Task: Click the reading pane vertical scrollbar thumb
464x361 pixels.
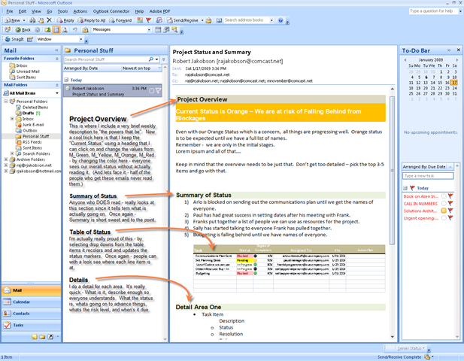Action: tap(392, 170)
